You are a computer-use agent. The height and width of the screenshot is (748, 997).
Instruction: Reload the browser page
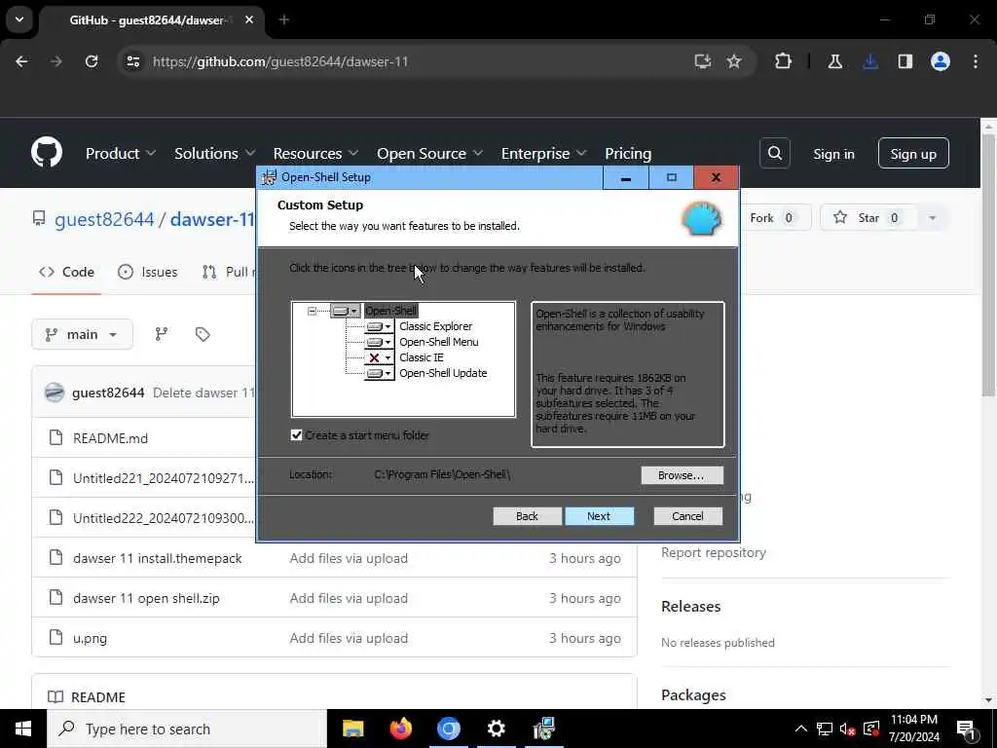point(92,61)
